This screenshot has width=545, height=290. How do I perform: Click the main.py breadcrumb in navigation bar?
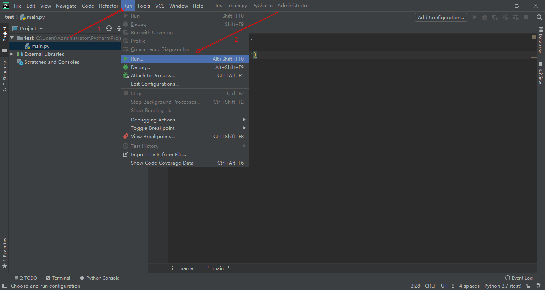coord(32,17)
